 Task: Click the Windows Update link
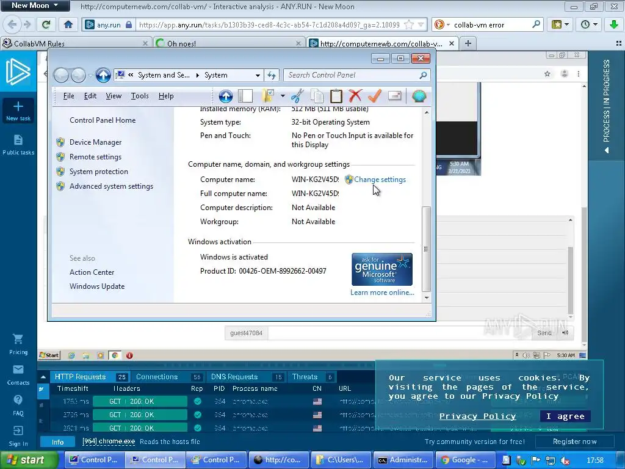point(97,286)
